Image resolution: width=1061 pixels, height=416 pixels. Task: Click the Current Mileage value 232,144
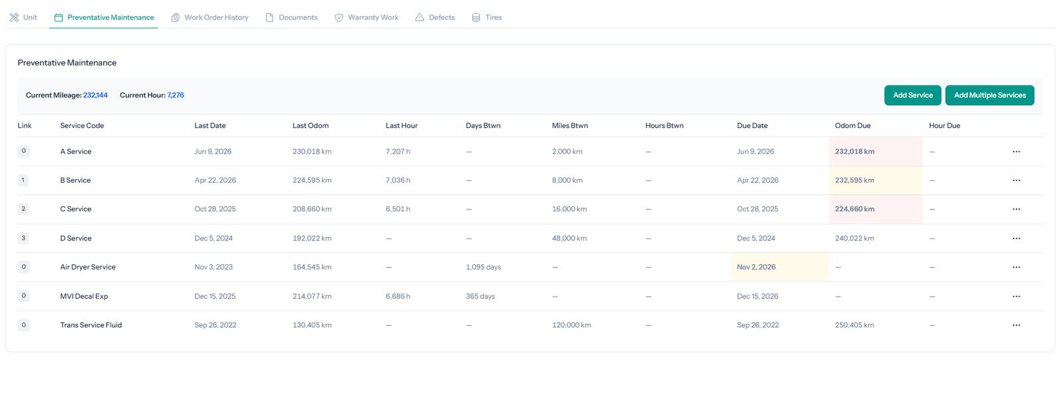pos(95,95)
